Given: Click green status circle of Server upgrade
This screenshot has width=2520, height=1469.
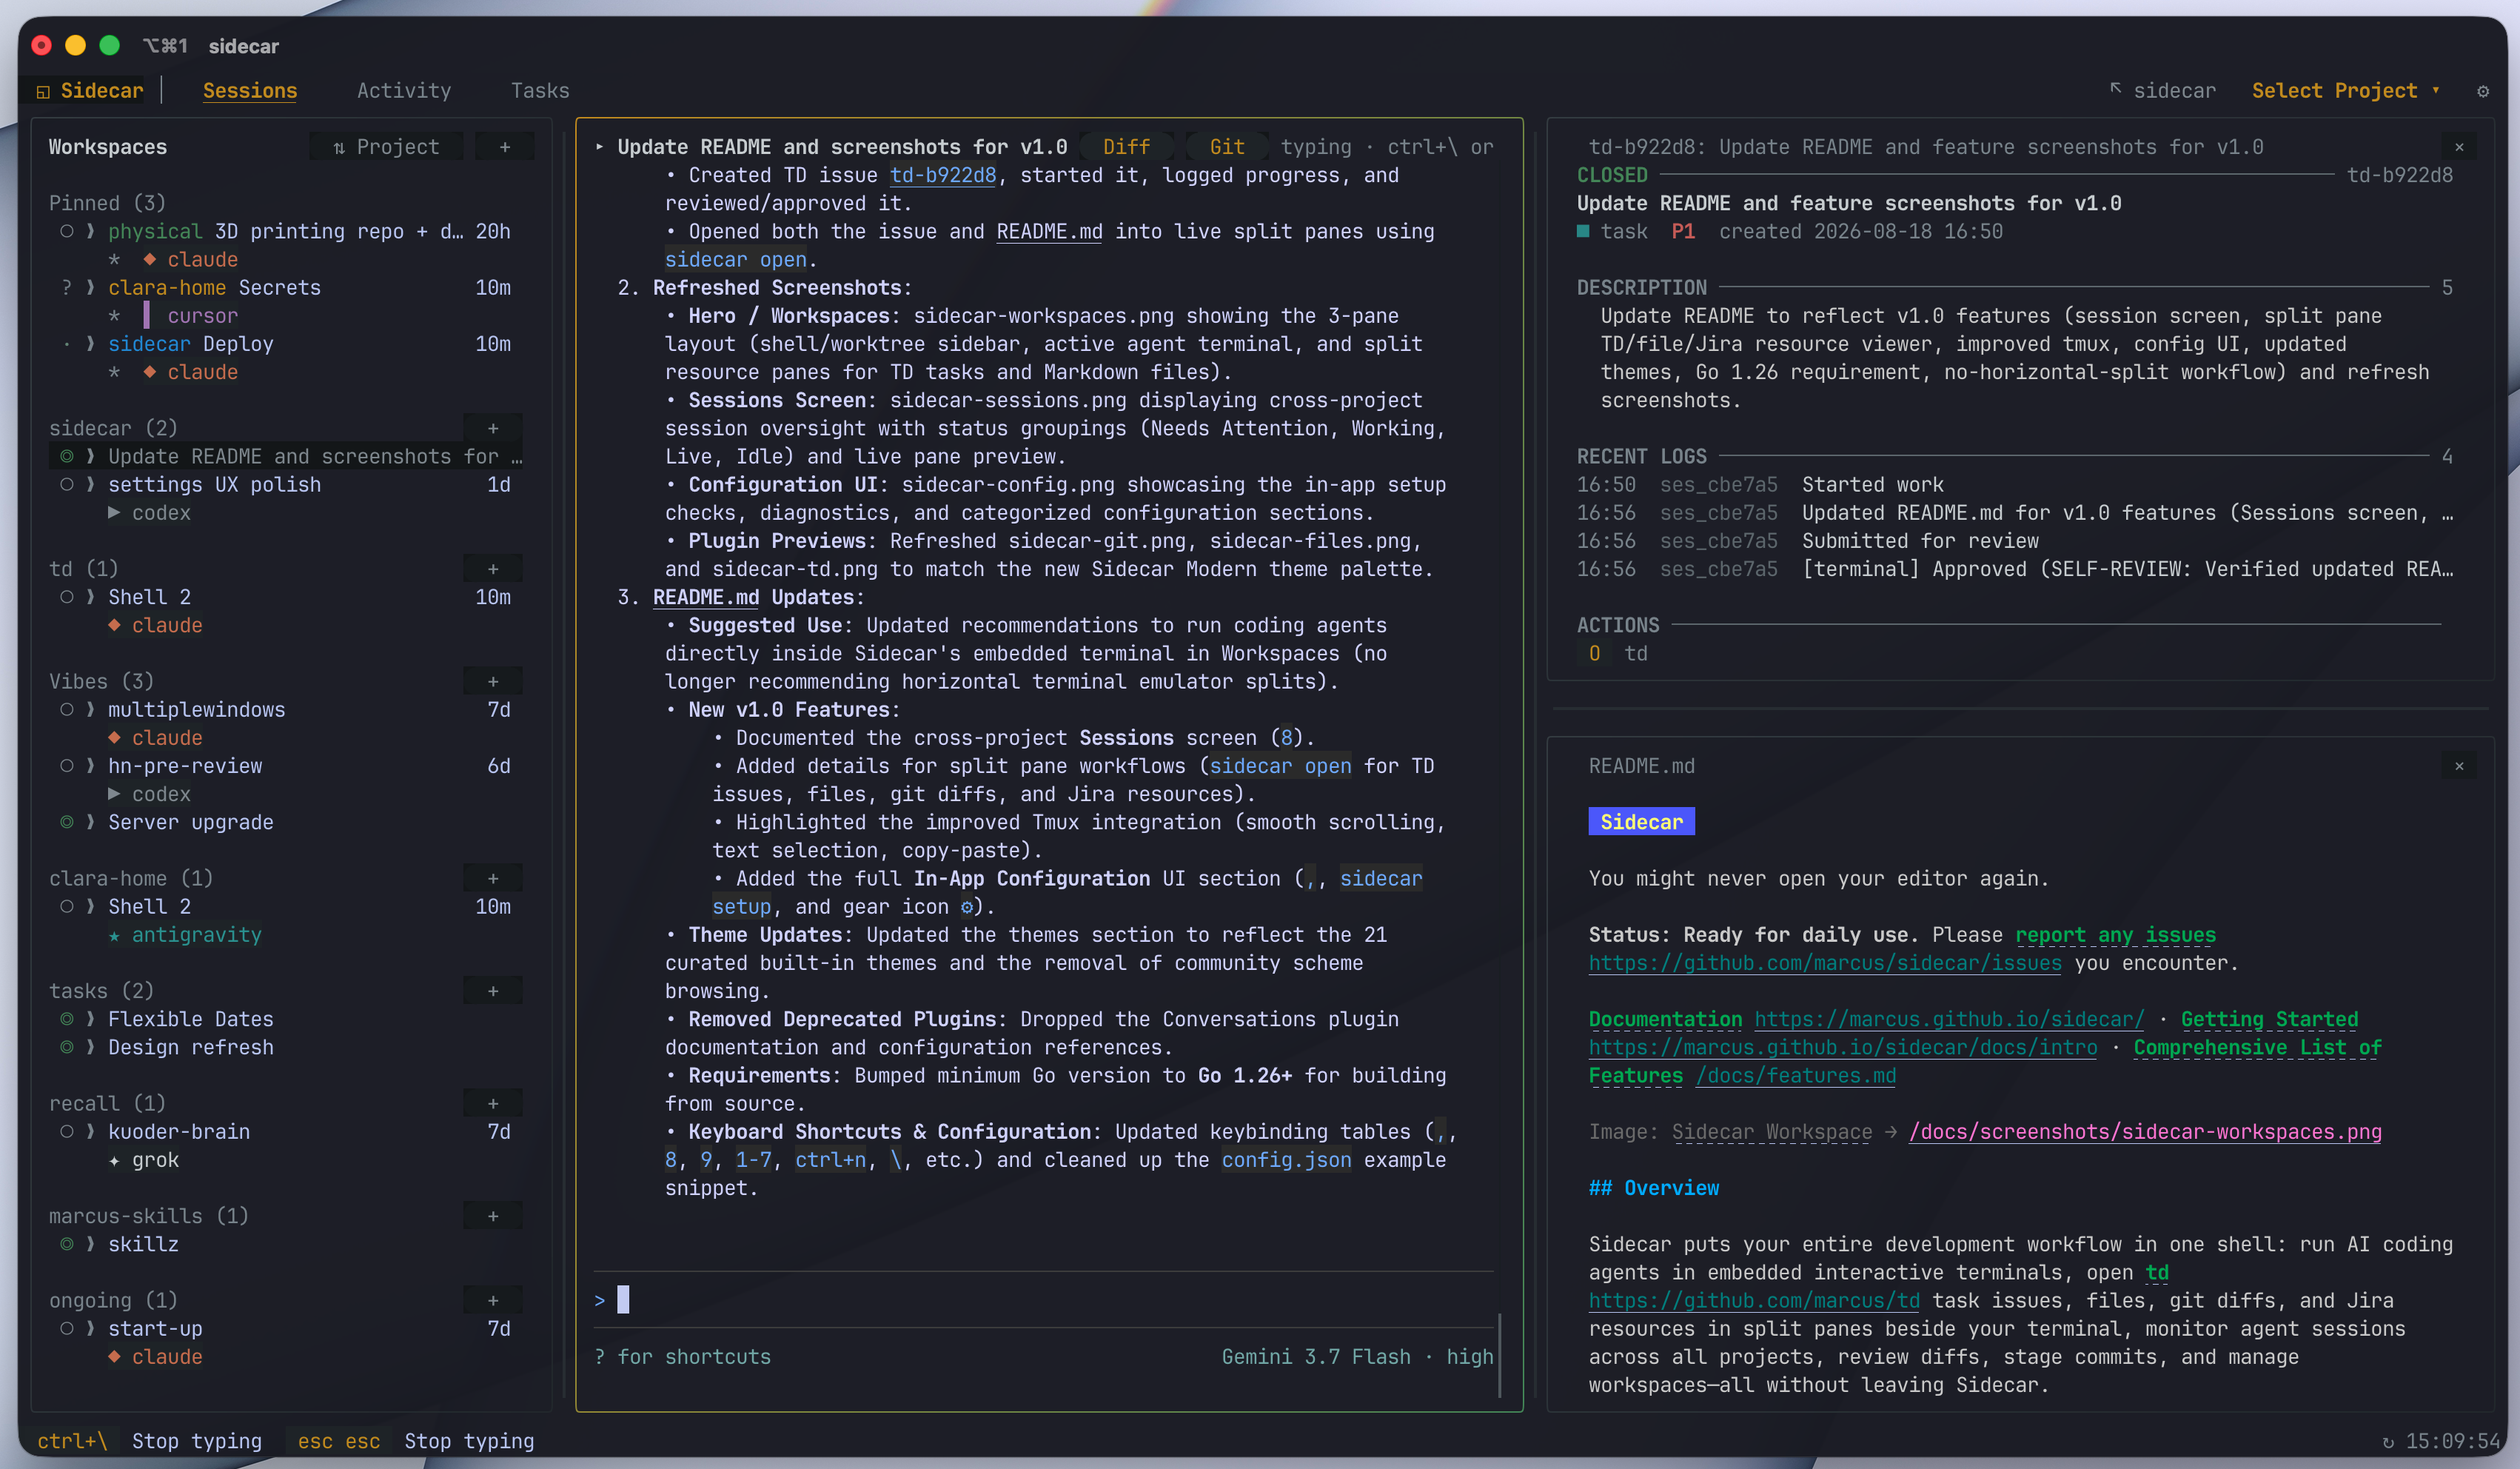Looking at the screenshot, I should click(66, 822).
